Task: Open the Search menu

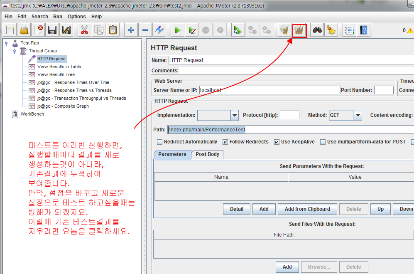Action: (39, 17)
